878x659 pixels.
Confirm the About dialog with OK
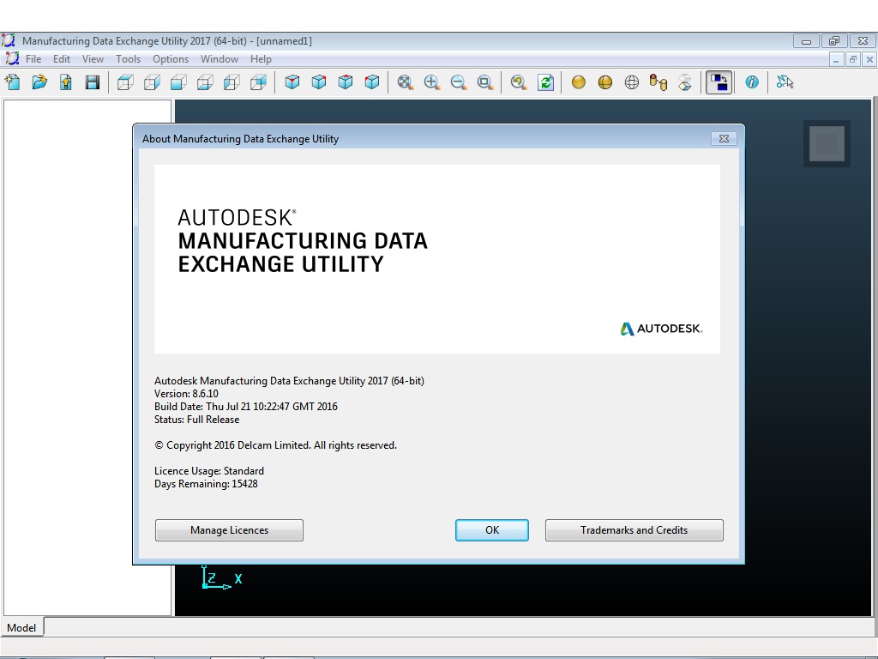tap(491, 530)
